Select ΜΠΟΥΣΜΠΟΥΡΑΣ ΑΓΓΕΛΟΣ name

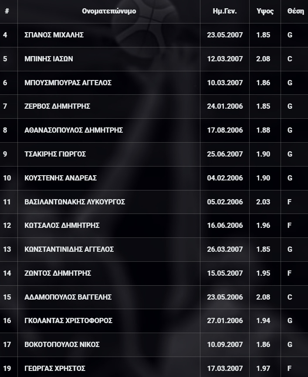point(68,83)
